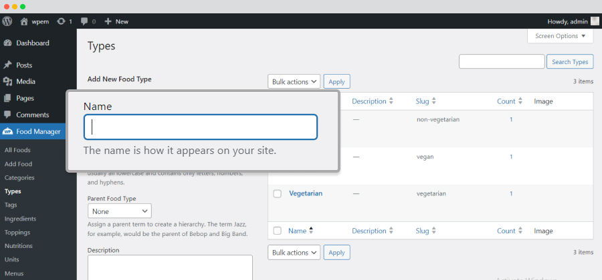Sort by Name in table footer
The image size is (602, 280).
(300, 231)
